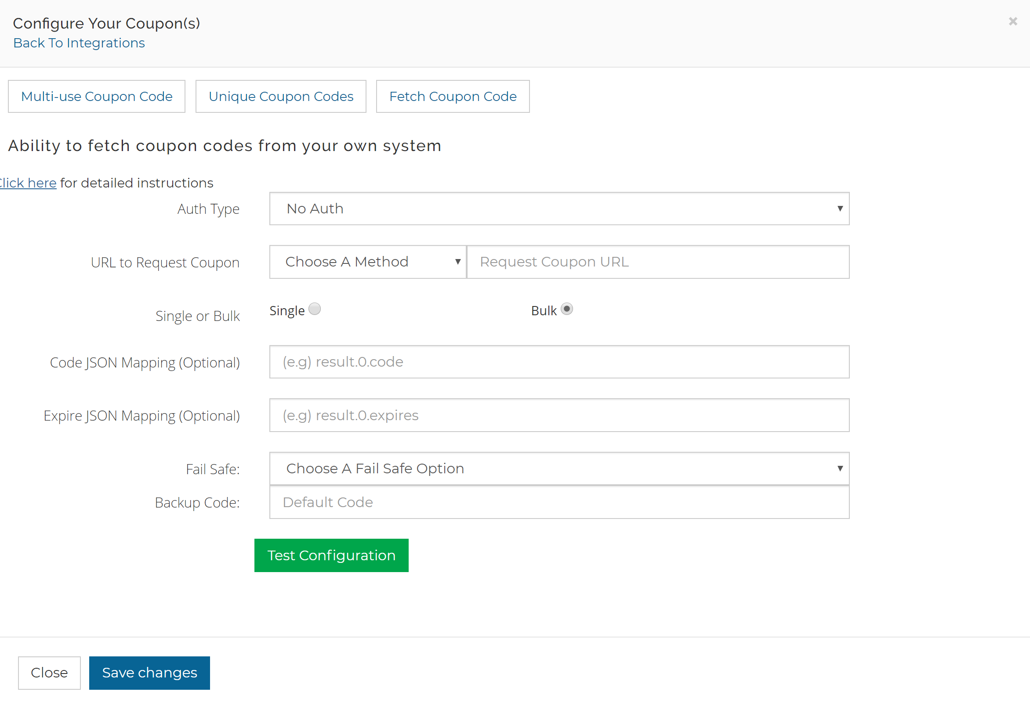The image size is (1030, 706).
Task: Open the Fetch Coupon Code tab
Action: point(453,96)
